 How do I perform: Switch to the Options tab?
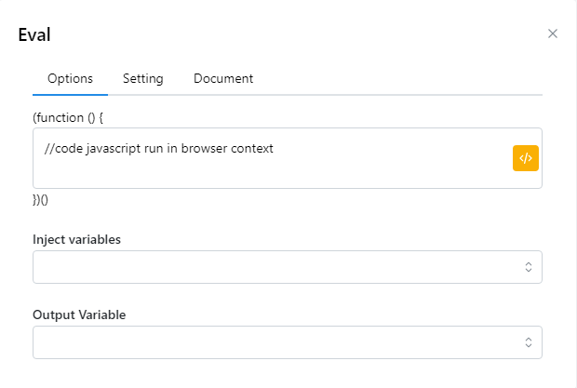click(70, 79)
